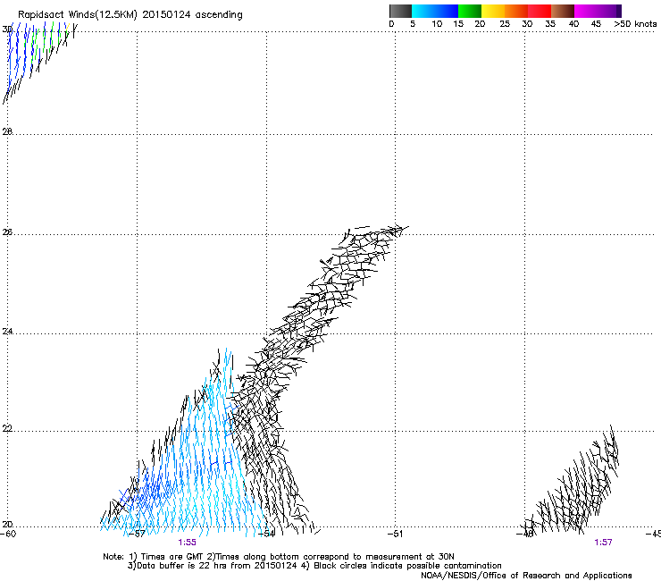Click the purple swath time '1:55'
Viewport: 661px width, 581px height.
[x=188, y=543]
